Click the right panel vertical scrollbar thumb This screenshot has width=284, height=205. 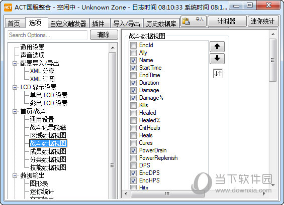pos(272,60)
